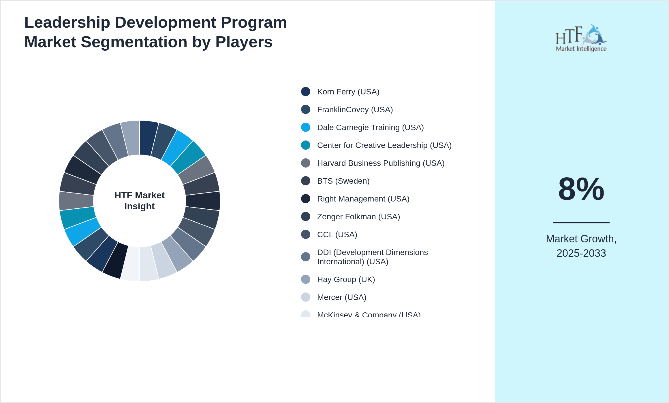Click the DDI legend color dot
The width and height of the screenshot is (669, 403).
(x=306, y=257)
